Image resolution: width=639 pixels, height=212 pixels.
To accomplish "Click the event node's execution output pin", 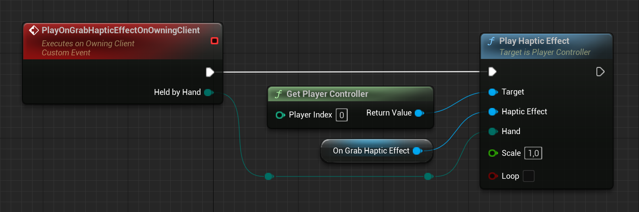I will pos(210,72).
